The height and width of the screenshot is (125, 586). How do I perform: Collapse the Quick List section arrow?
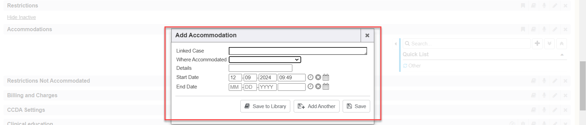562,55
